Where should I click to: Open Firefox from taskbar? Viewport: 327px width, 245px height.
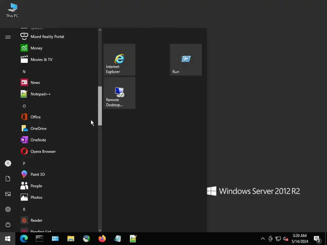pyautogui.click(x=102, y=239)
